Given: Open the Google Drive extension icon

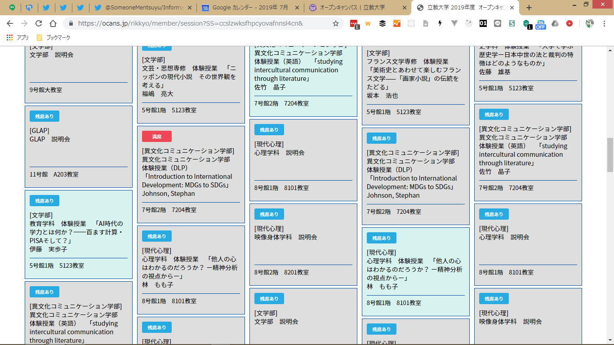Looking at the screenshot, I should point(555,23).
